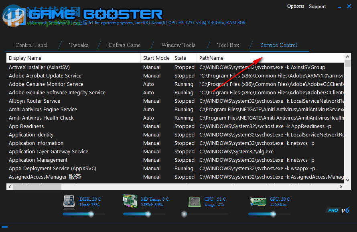Open the Options menu

[296, 6]
